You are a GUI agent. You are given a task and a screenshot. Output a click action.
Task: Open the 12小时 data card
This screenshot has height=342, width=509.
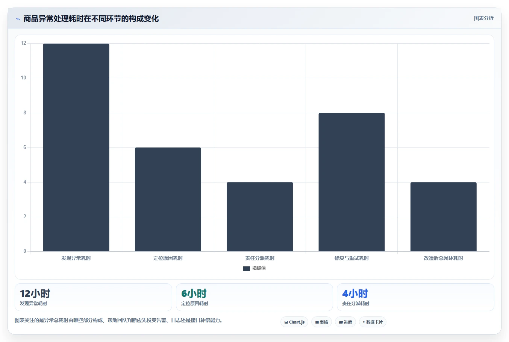93,297
